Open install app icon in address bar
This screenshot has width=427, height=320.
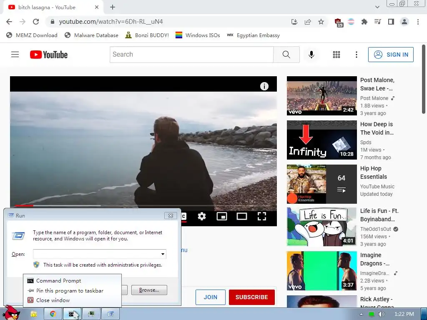(x=294, y=22)
